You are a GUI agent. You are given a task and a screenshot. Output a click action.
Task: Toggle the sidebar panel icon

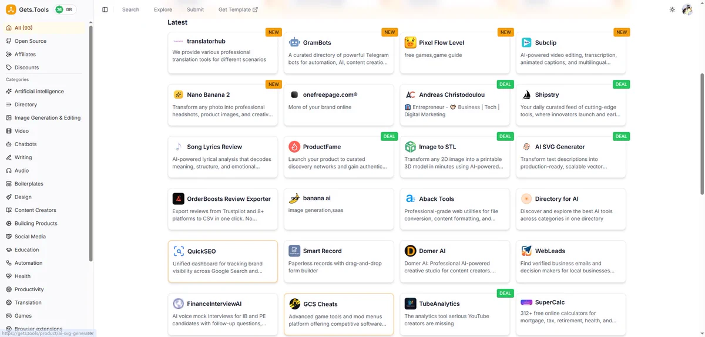105,9
